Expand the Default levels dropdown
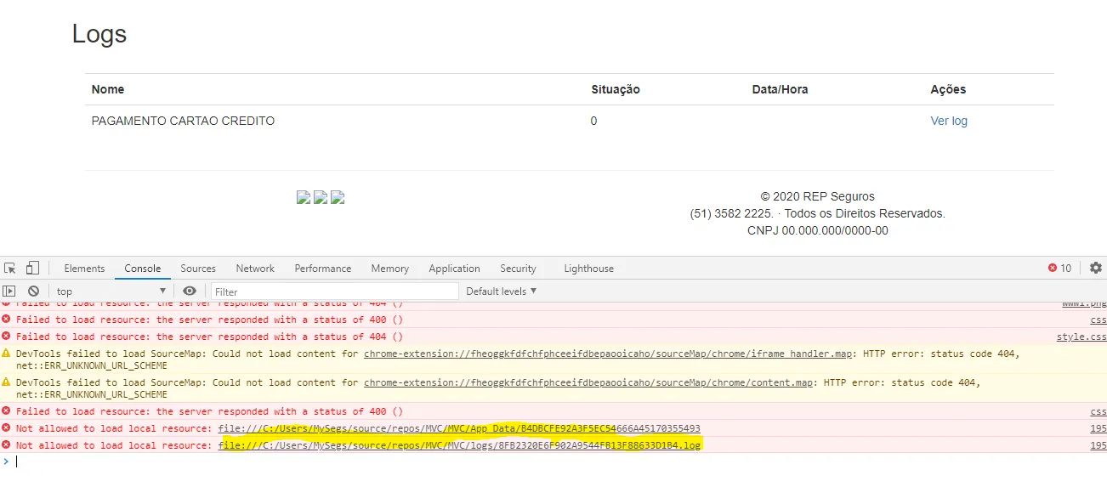This screenshot has height=481, width=1107. click(502, 291)
